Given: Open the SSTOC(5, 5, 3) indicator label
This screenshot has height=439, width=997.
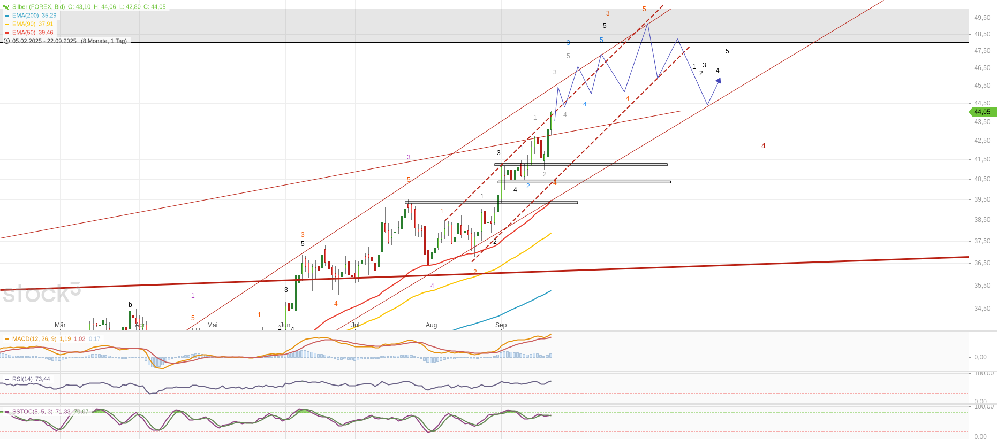Looking at the screenshot, I should 32,412.
